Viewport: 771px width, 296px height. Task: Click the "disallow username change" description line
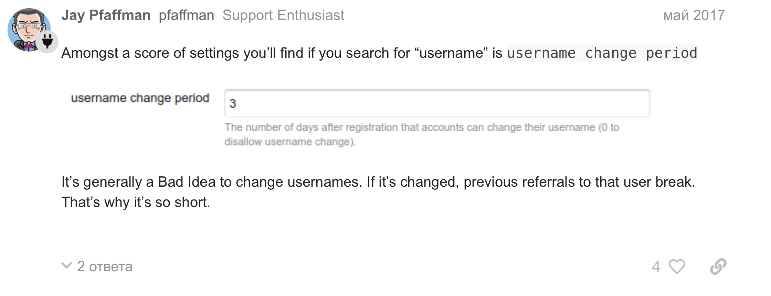point(290,142)
